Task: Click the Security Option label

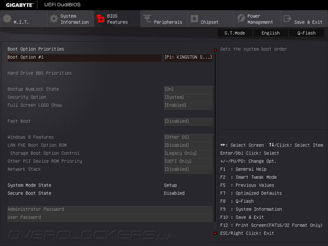Action: [27, 97]
